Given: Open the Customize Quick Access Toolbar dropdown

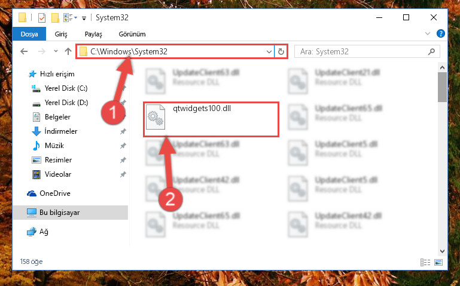Looking at the screenshot, I should click(84, 19).
